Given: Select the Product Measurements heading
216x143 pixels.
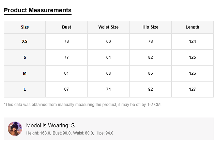Looking at the screenshot, I should tap(37, 10).
